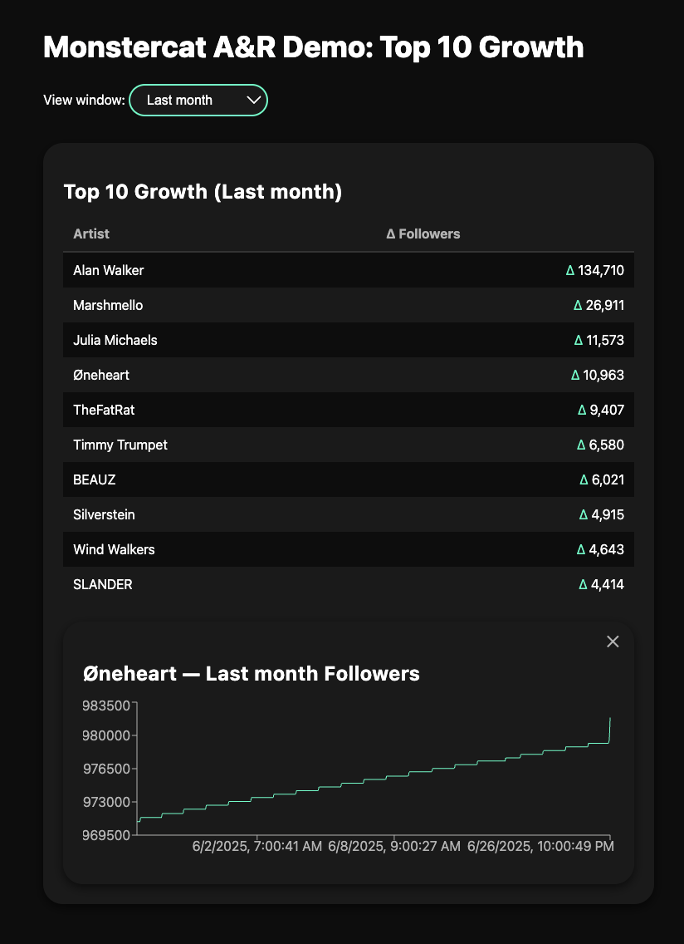Screen dimensions: 684x944
Task: Click the 6/8/2025, 9:00:27 AM axis label
Action: (394, 847)
